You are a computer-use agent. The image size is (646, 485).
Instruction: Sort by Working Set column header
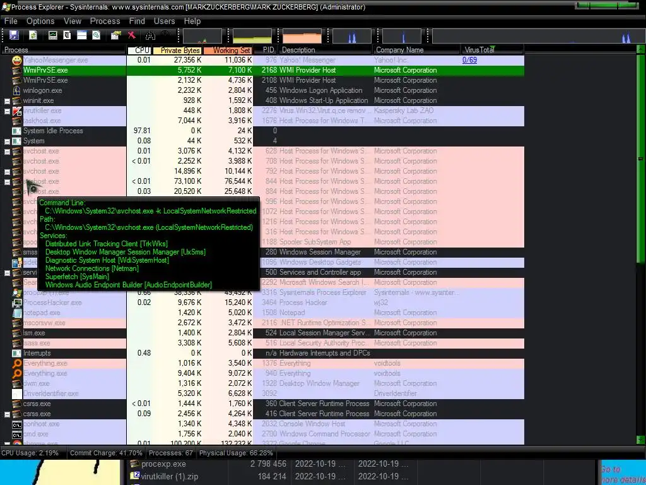tap(227, 50)
